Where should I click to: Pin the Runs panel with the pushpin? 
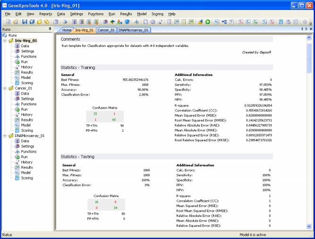click(x=50, y=29)
